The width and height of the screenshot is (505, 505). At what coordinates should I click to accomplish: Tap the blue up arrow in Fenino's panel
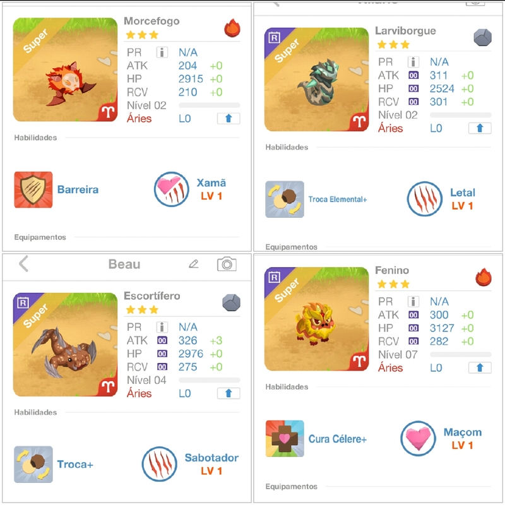[480, 367]
